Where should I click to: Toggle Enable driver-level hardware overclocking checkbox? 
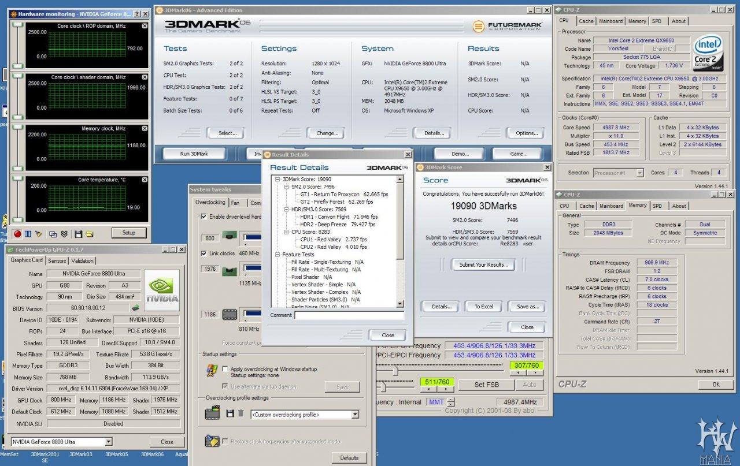point(203,217)
